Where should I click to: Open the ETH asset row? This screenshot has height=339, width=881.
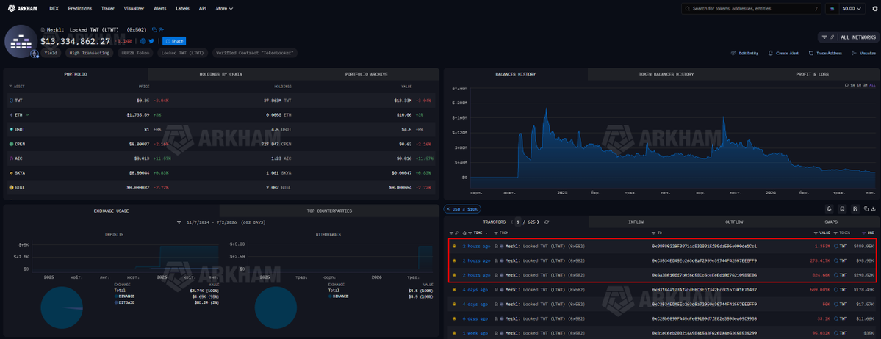click(221, 114)
